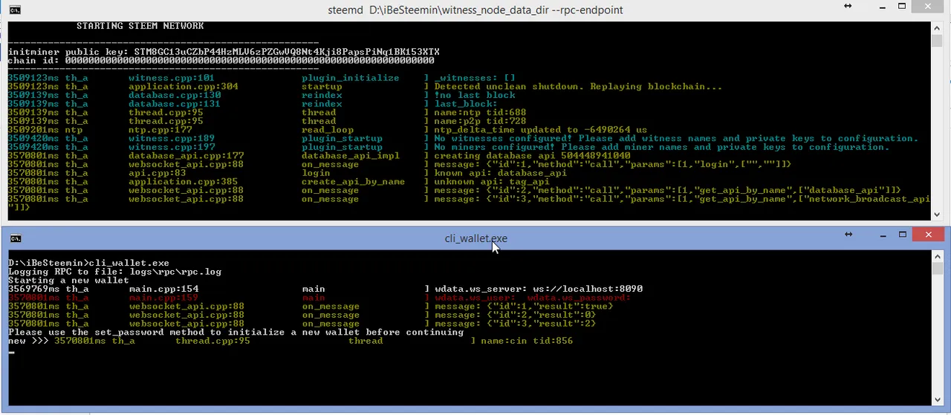Open the cli_wallet.exe window system menu icon
951x415 pixels.
16,238
